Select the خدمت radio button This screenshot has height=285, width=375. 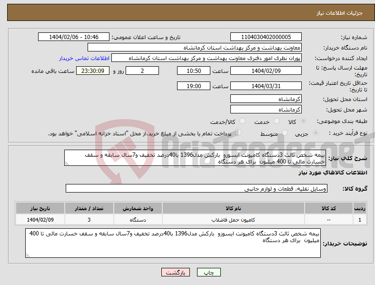click(x=276, y=121)
